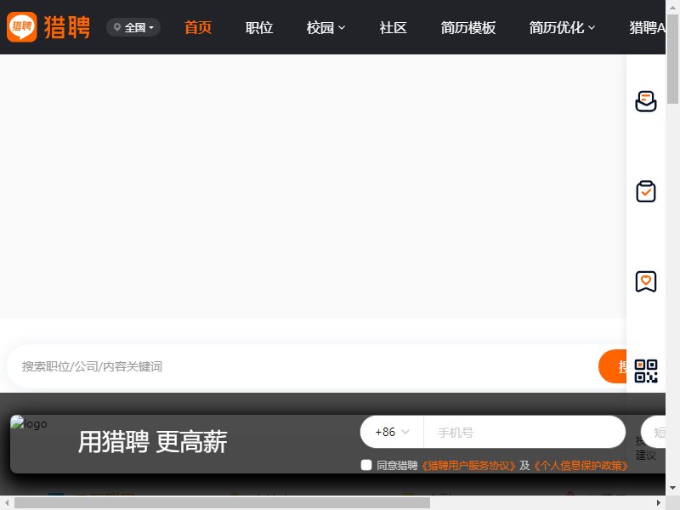This screenshot has width=680, height=510.
Task: Open the 全国 city selector dropdown
Action: (x=133, y=27)
